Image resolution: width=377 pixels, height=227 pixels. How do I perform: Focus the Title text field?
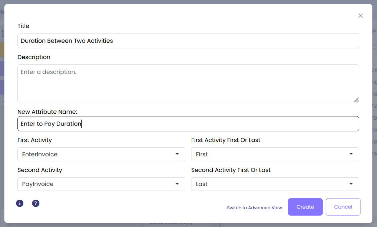pyautogui.click(x=188, y=41)
